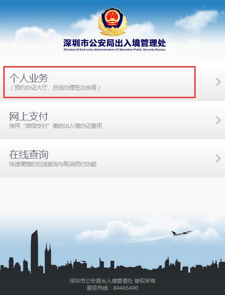Click the twin-spire building in the skyline

point(48,258)
